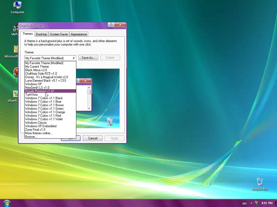This screenshot has width=277, height=207.
Task: Close the Display Properties dialog
Action: [120, 25]
